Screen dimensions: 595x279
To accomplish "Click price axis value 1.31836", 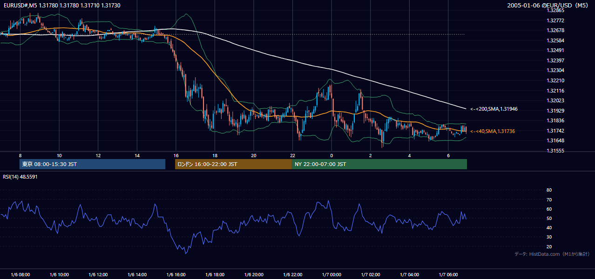I will pyautogui.click(x=555, y=121).
